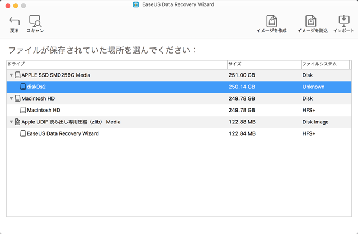This screenshot has width=358, height=234.
Task: Click the 122.88 MB size value
Action: click(x=242, y=122)
